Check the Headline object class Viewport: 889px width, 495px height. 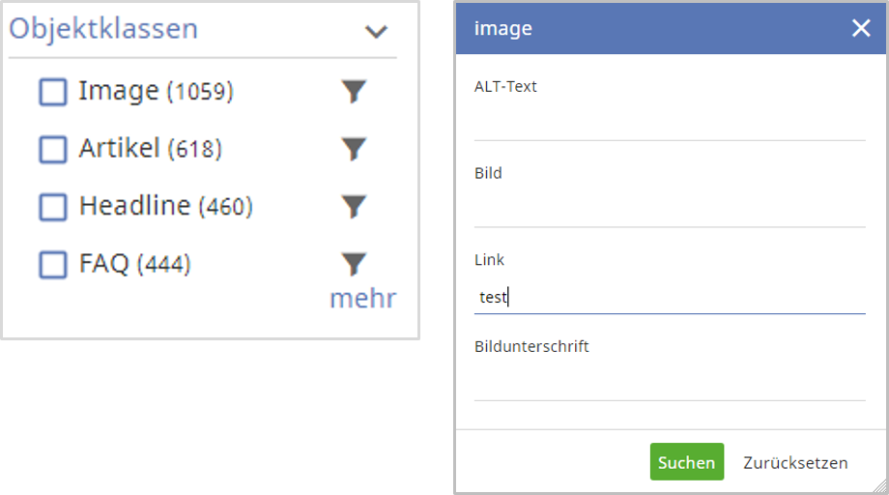[53, 207]
